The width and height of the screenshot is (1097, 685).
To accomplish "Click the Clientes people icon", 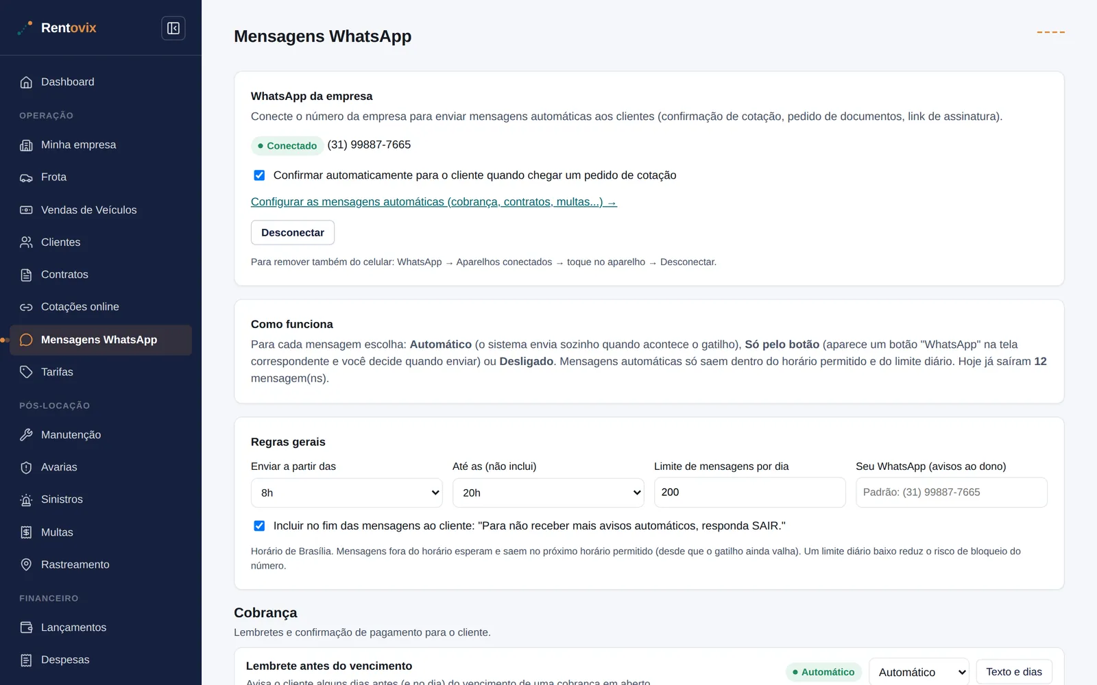I will point(26,242).
